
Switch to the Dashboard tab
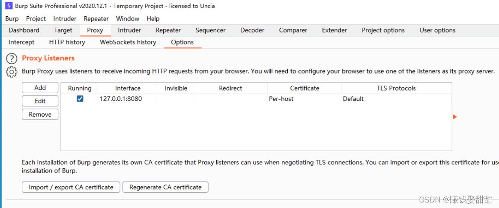(x=24, y=30)
